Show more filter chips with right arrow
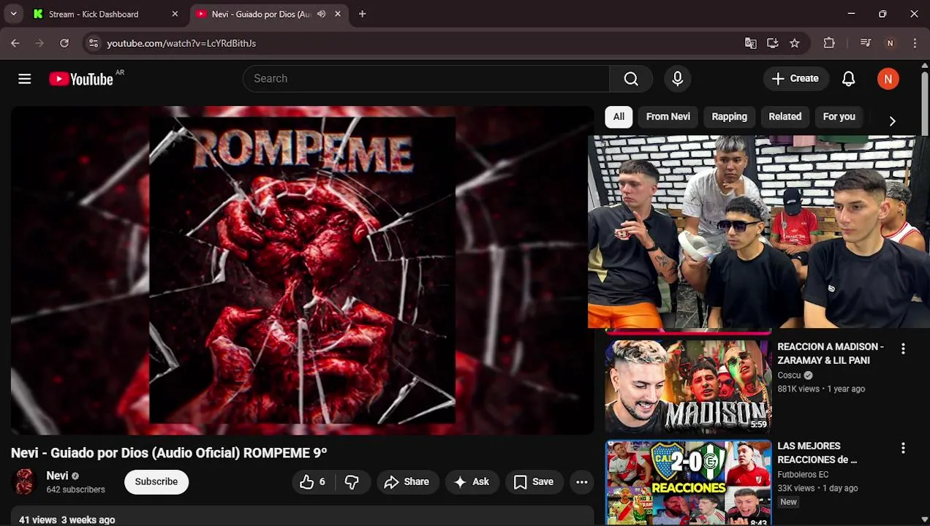Image resolution: width=930 pixels, height=526 pixels. [x=892, y=121]
